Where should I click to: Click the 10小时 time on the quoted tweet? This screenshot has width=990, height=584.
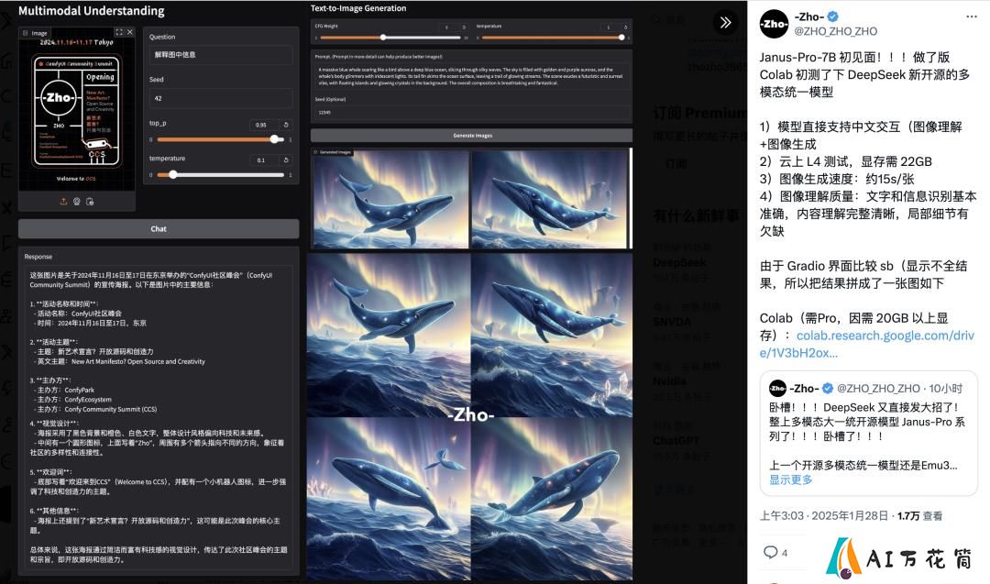pyautogui.click(x=946, y=389)
